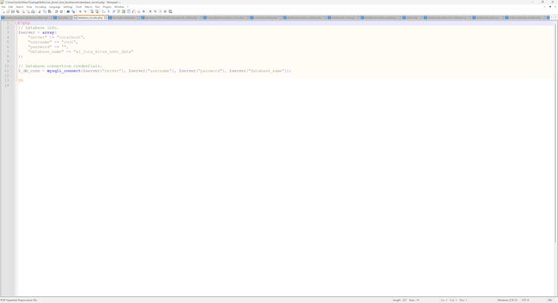Click the Close document toolbar icon
The image size is (558, 303).
tap(23, 11)
